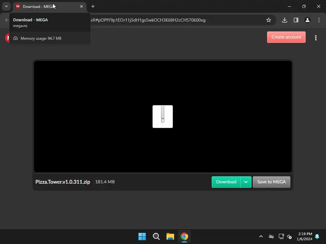Screen dimensions: 326x244
Task: Open a new tab with the plus button
Action: (x=93, y=6)
